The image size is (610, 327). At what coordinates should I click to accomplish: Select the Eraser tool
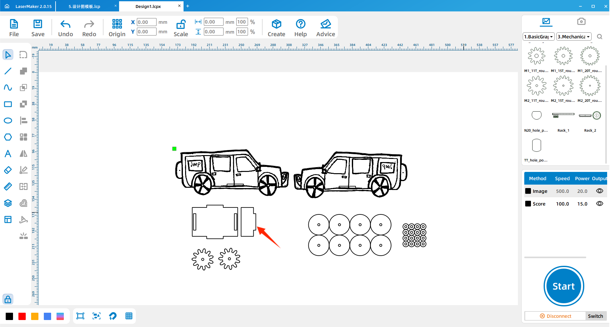point(8,170)
